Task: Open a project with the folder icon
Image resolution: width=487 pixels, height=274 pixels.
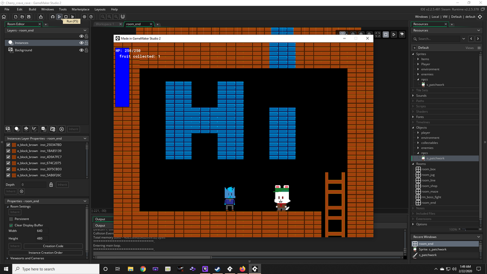Action: 22,17
